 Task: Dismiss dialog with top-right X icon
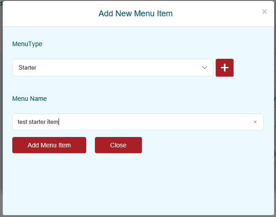coord(265,12)
